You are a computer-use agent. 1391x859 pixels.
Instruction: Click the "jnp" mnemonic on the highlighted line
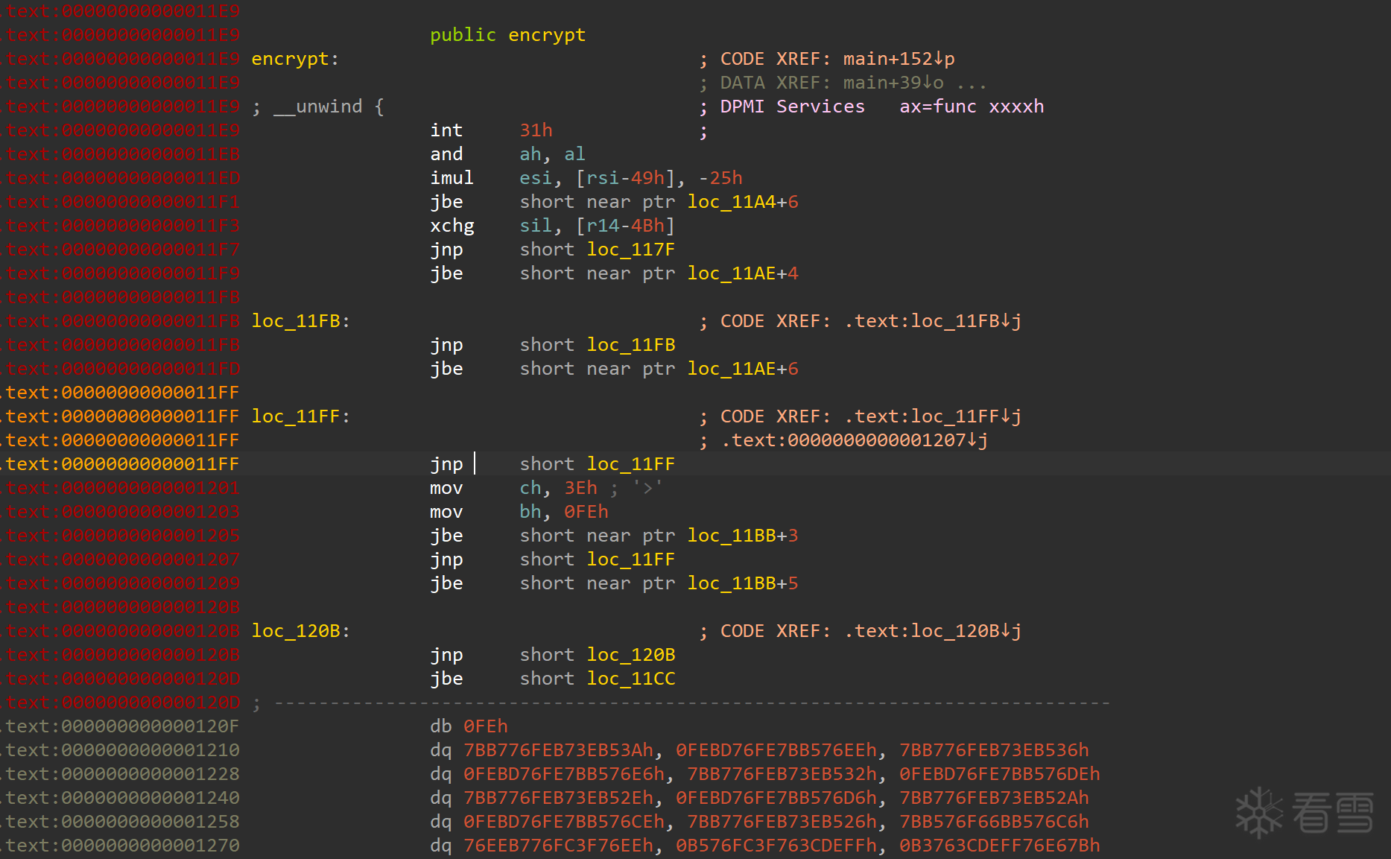coord(446,464)
